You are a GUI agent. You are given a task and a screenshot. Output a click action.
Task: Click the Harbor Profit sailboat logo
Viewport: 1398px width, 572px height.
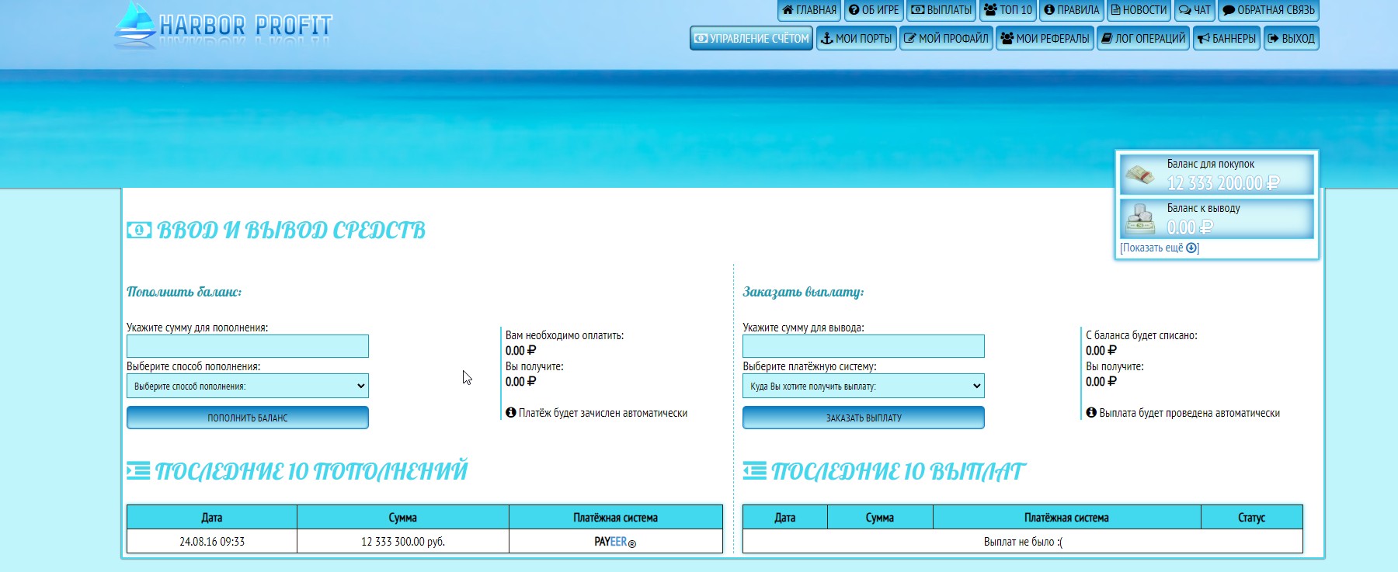click(222, 25)
